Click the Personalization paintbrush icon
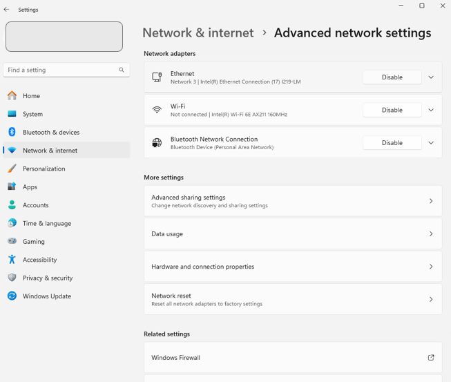 pos(12,169)
